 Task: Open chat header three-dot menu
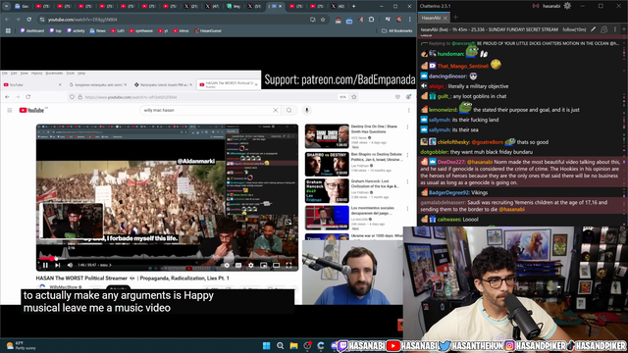(x=615, y=29)
